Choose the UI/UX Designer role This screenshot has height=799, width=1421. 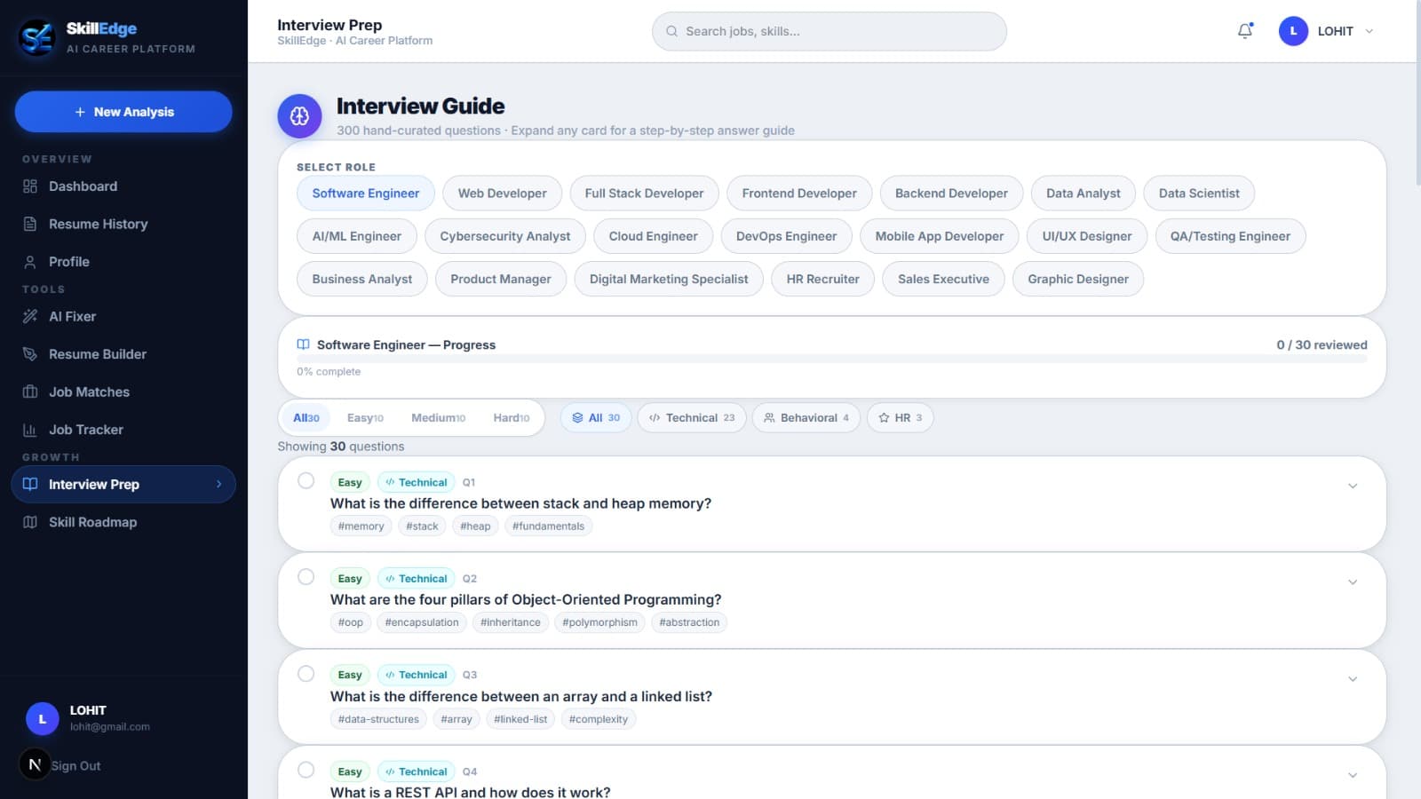(1087, 236)
